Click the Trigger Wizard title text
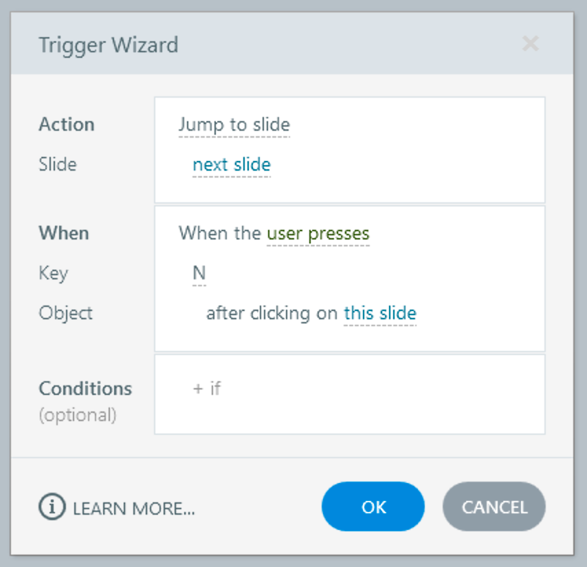 tap(108, 45)
